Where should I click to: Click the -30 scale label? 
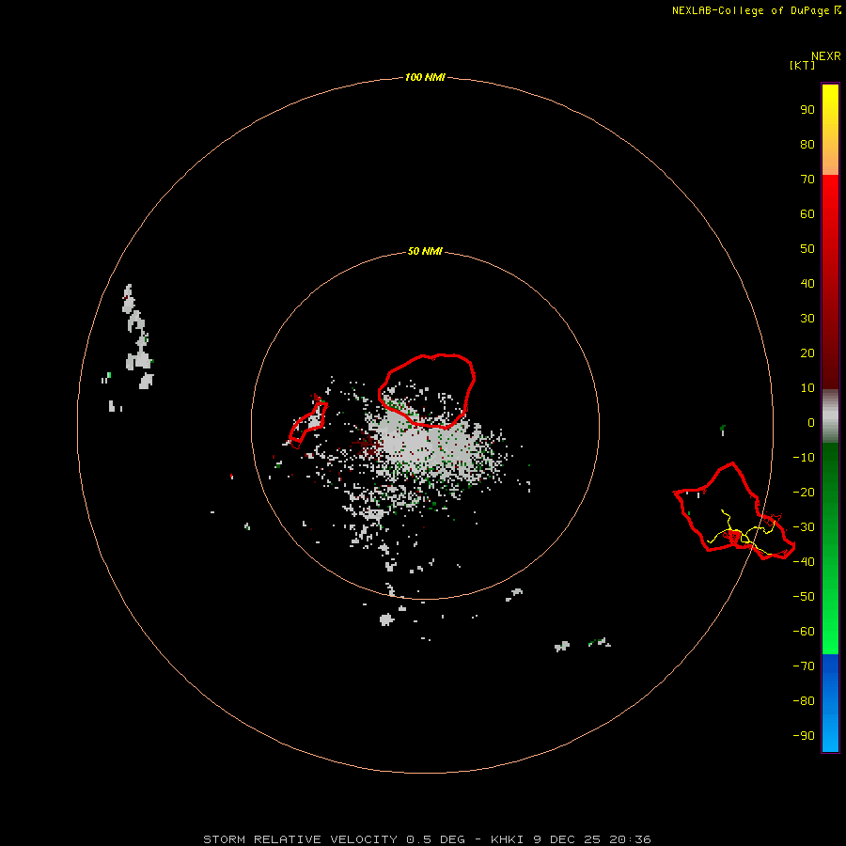tap(804, 527)
